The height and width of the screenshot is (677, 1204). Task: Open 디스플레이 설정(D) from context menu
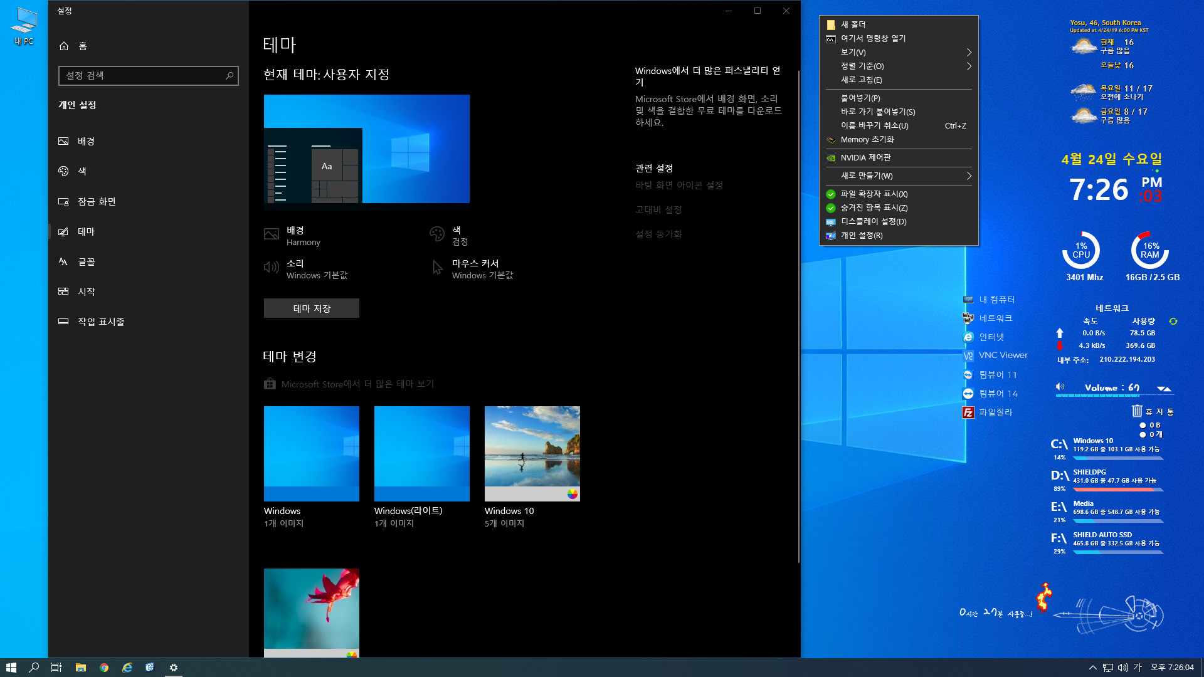tap(899, 222)
